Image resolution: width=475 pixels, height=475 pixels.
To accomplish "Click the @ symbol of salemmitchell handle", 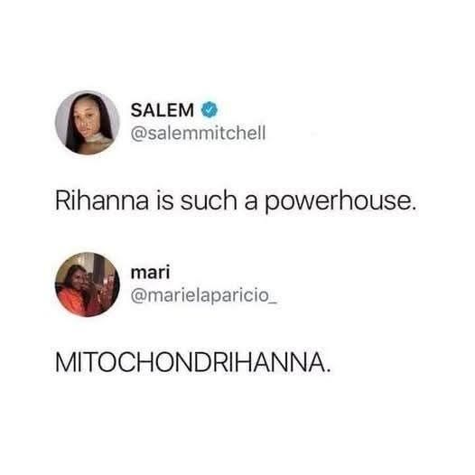I will tap(138, 134).
